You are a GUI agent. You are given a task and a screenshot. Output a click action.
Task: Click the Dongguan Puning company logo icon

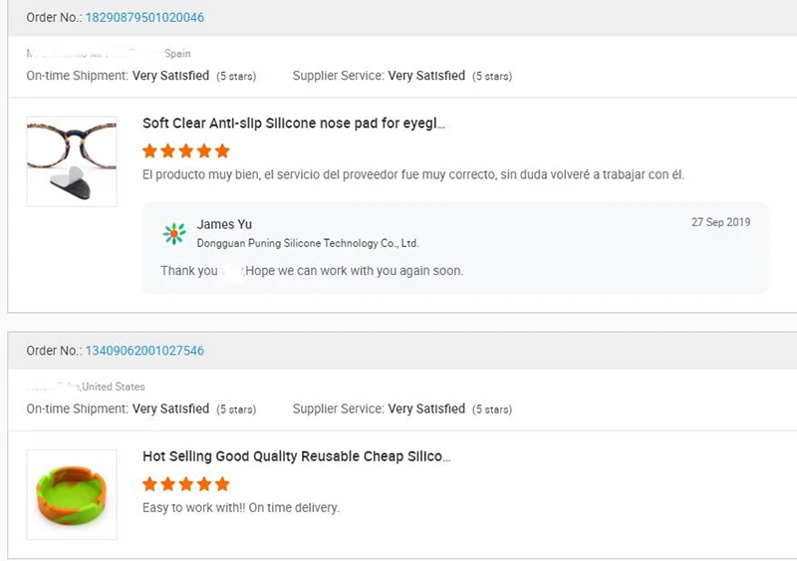coord(174,233)
